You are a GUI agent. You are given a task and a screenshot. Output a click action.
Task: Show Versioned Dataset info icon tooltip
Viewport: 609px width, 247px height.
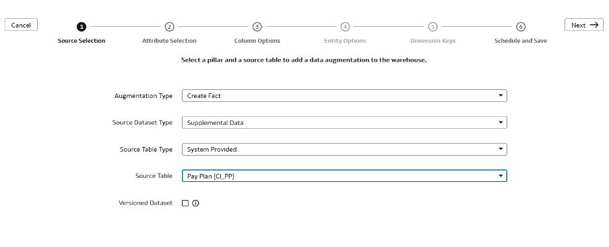pos(195,203)
